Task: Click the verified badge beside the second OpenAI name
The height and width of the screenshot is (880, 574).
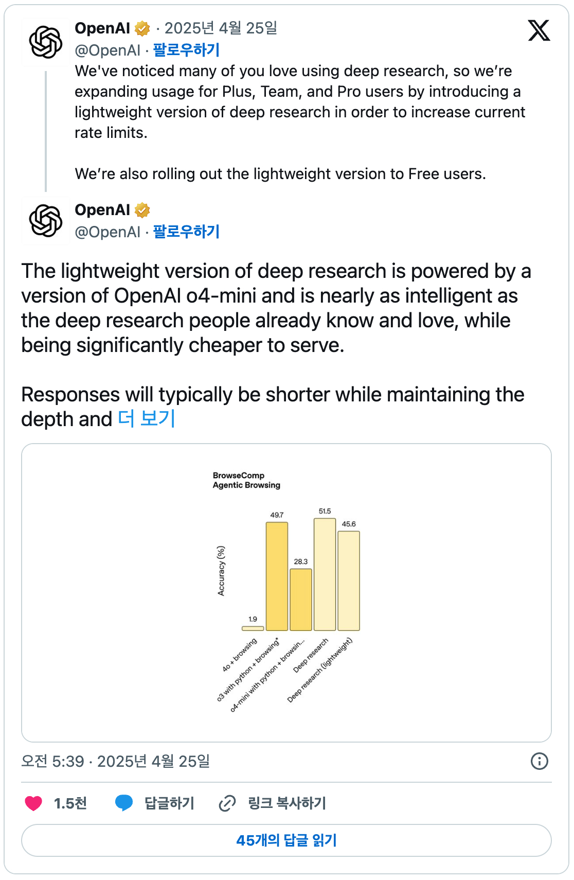Action: [142, 210]
